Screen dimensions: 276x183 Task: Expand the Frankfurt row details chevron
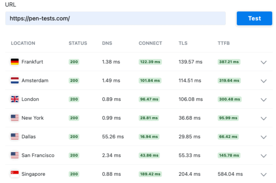point(263,62)
